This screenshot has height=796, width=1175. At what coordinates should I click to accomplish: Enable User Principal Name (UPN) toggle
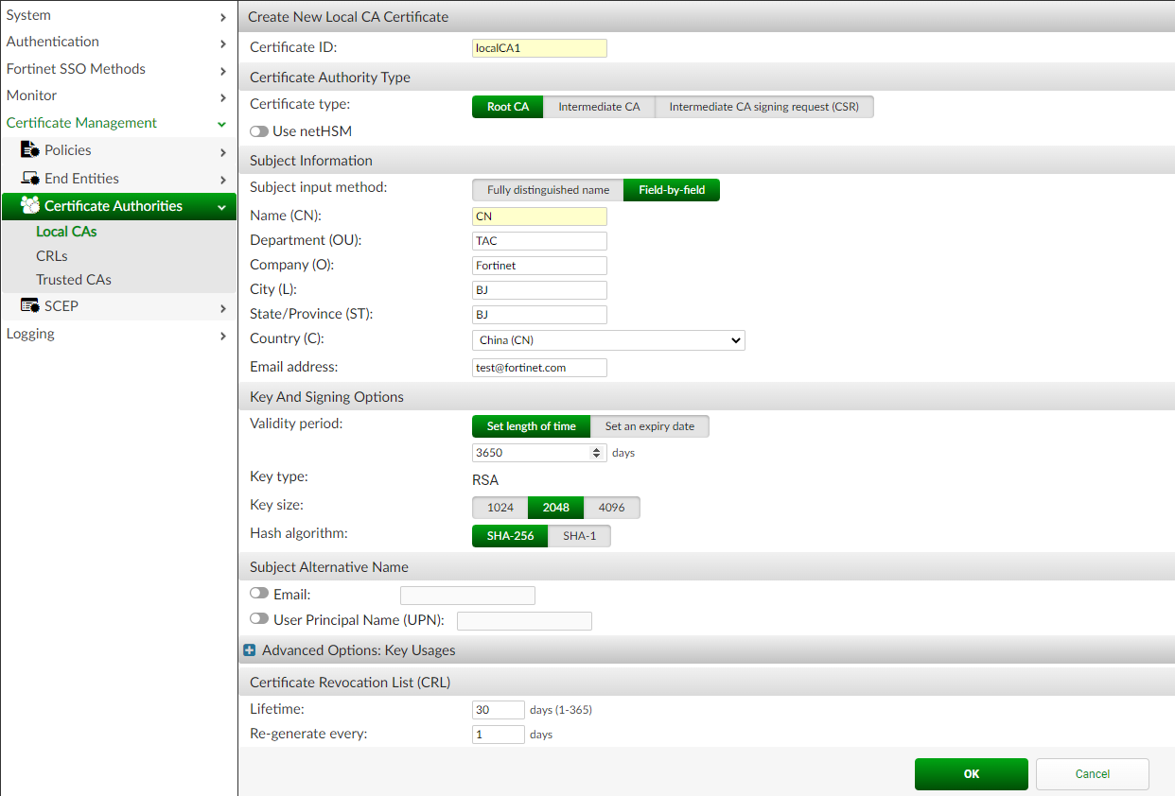pos(259,619)
